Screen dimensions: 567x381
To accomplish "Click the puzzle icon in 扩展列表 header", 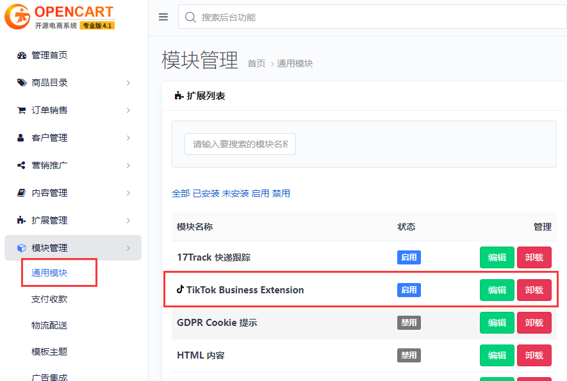I will pos(179,96).
